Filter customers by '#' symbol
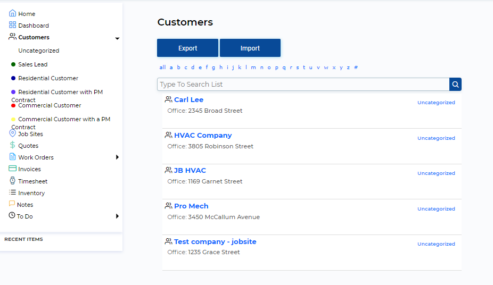The image size is (493, 285). (x=356, y=67)
